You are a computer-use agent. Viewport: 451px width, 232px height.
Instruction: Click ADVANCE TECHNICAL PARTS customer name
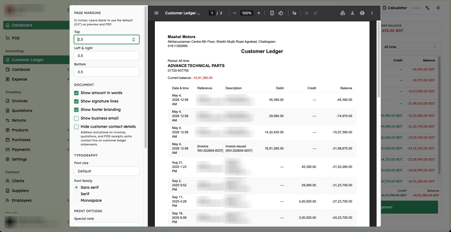tap(196, 66)
